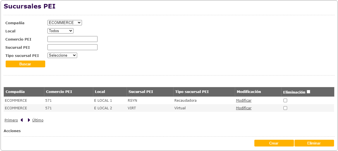Click the previous page arrow icon
This screenshot has width=338, height=151.
click(22, 120)
